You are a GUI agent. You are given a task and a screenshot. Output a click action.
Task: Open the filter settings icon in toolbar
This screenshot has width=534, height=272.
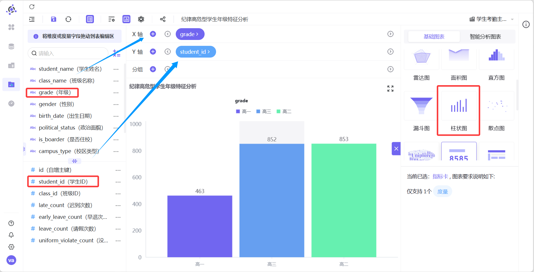(x=111, y=19)
